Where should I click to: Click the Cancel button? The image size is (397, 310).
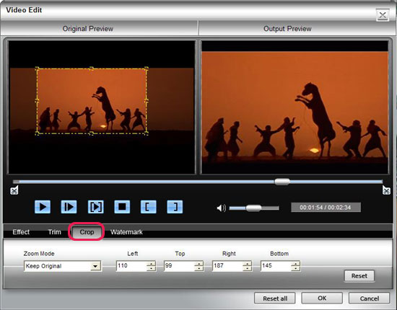tap(370, 298)
